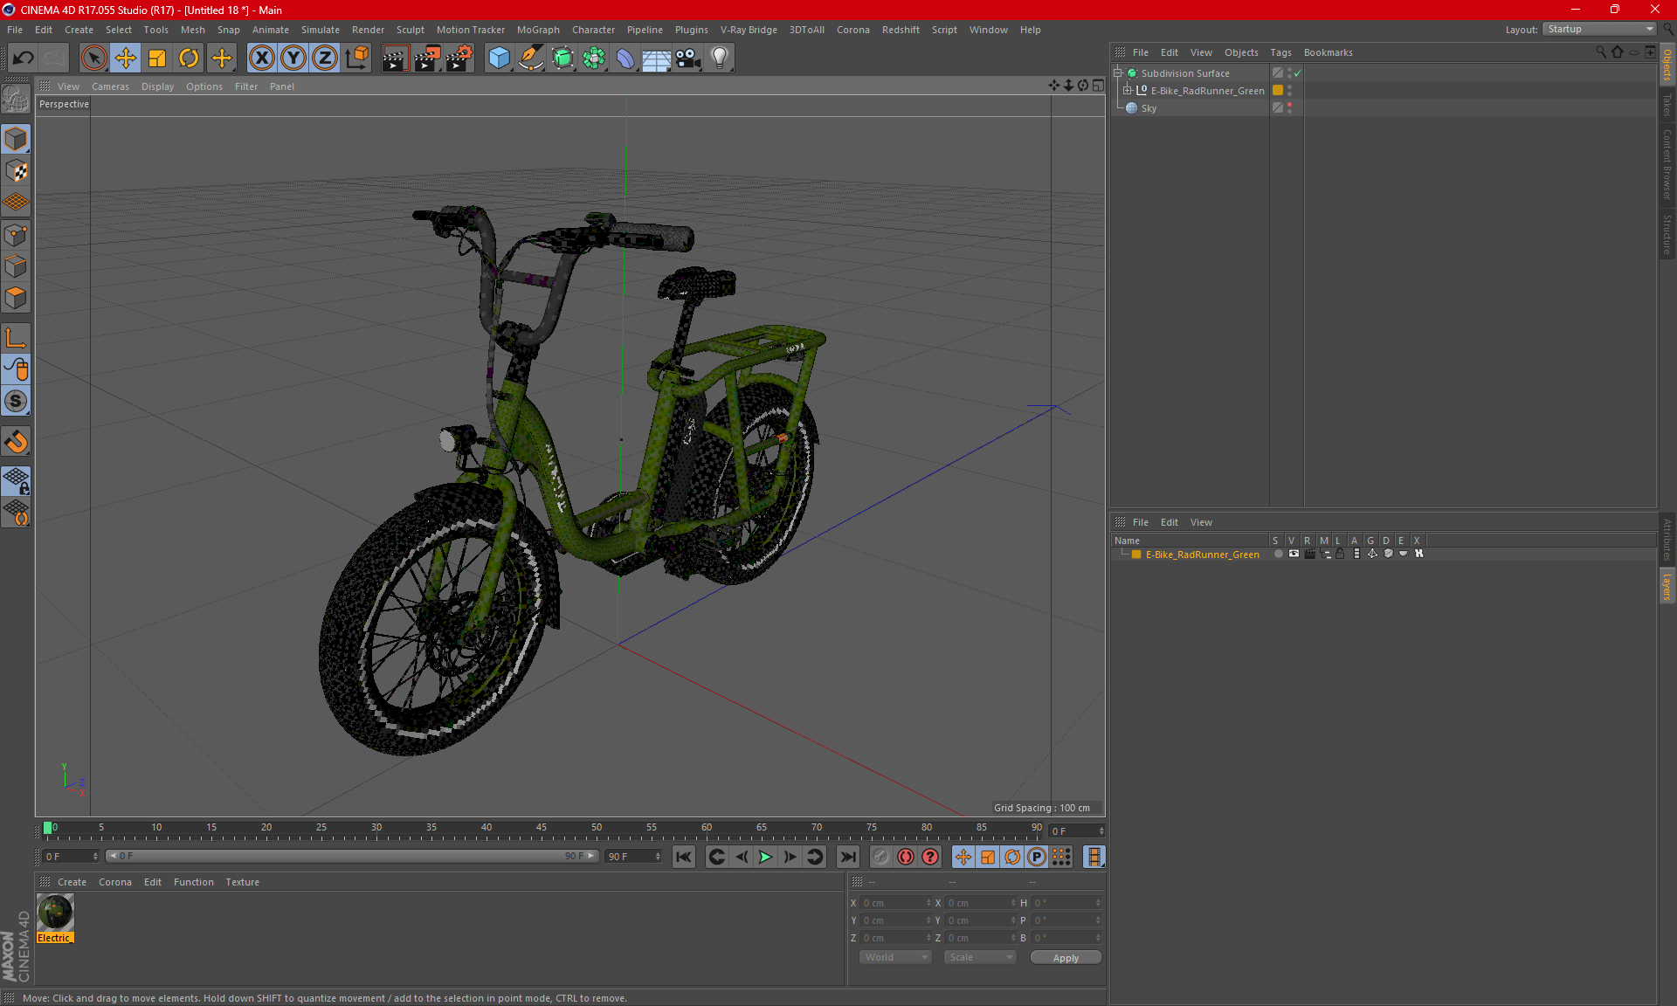Click stepper arrows on H rotation field
This screenshot has width=1677, height=1006.
pos(1098,903)
